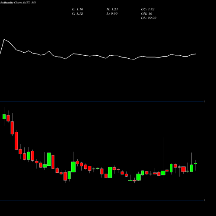Click the peak of the white line chart
The width and height of the screenshot is (216, 216).
(4, 39)
